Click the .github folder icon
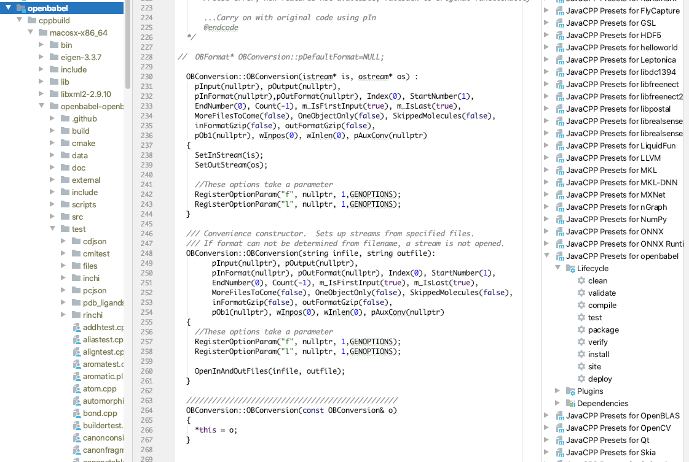The height and width of the screenshot is (462, 689). pos(65,118)
